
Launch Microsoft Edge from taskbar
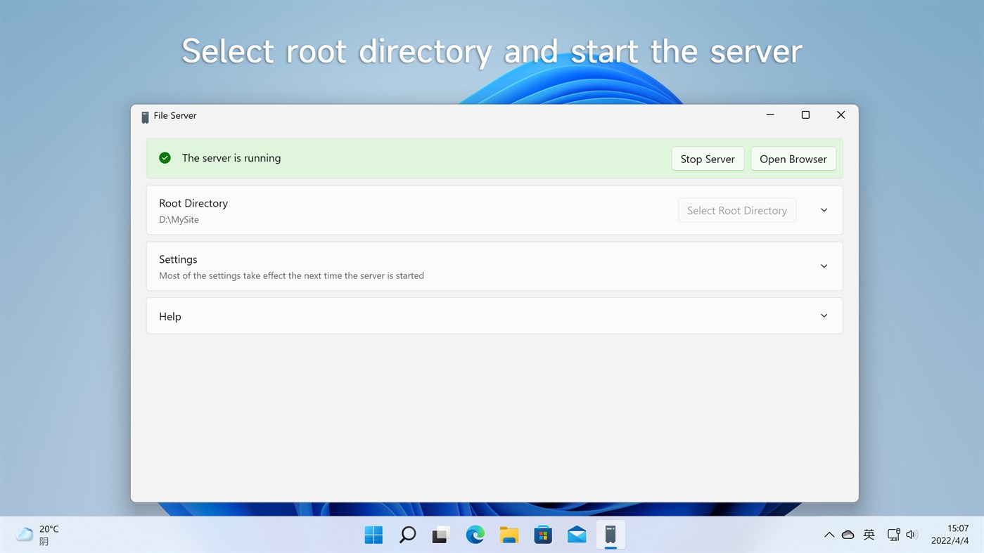click(475, 535)
